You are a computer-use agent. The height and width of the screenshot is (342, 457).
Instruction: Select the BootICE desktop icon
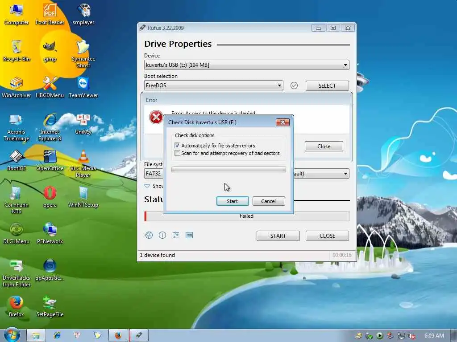(17, 160)
